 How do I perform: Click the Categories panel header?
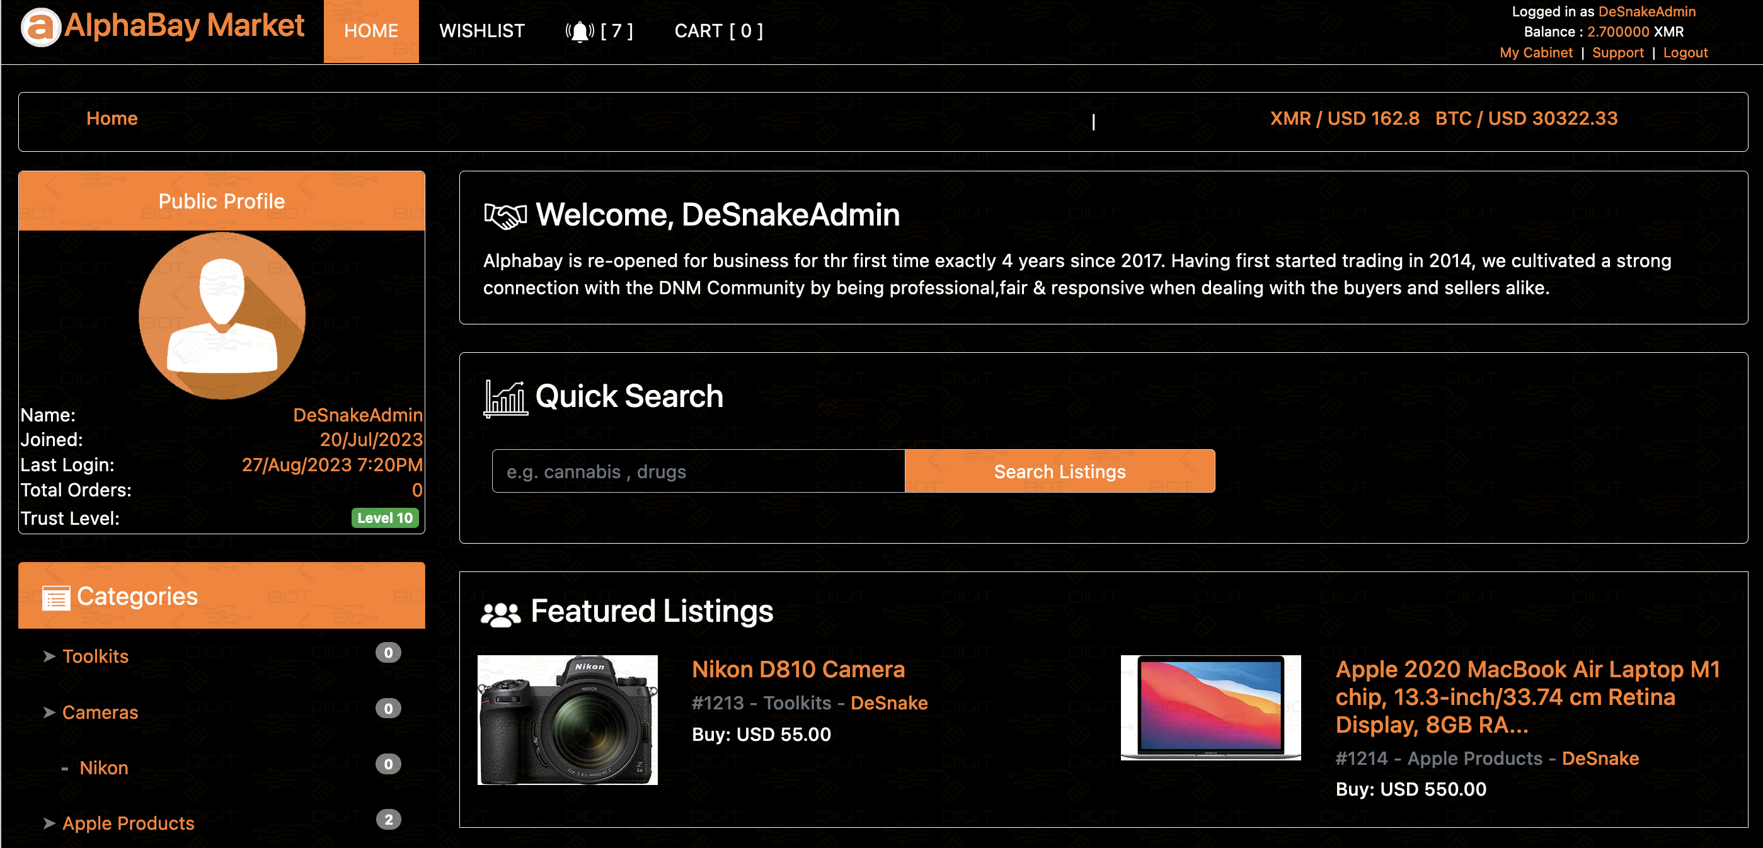tap(221, 595)
